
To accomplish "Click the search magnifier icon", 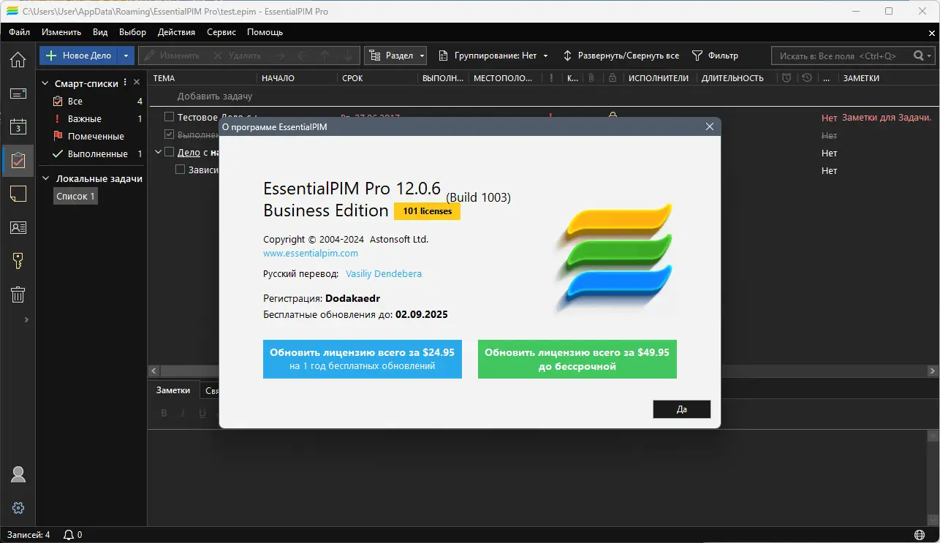I will pyautogui.click(x=919, y=56).
